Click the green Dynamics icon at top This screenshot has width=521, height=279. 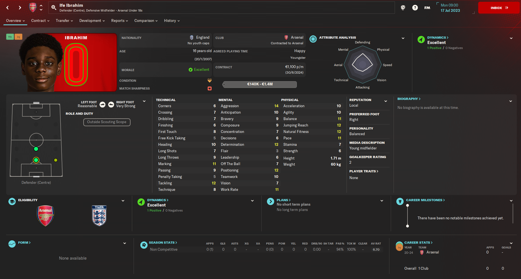pyautogui.click(x=421, y=40)
